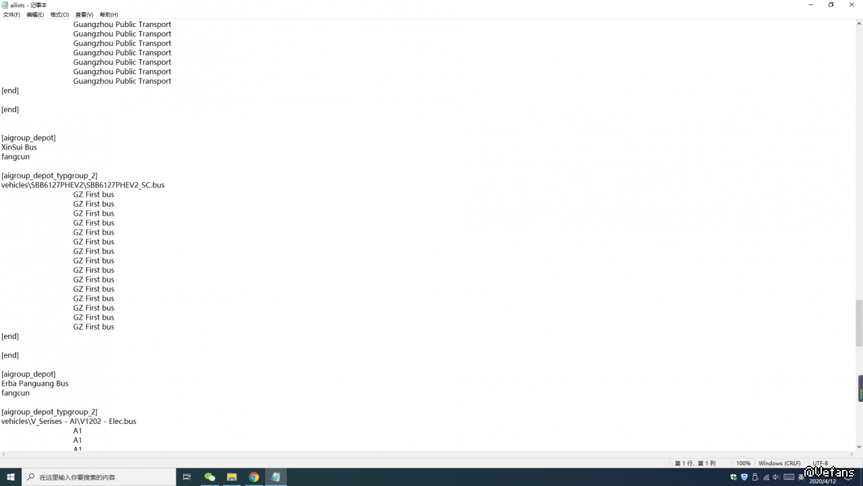Click the 100% zoom status bar entry
The image size is (863, 486).
[743, 463]
